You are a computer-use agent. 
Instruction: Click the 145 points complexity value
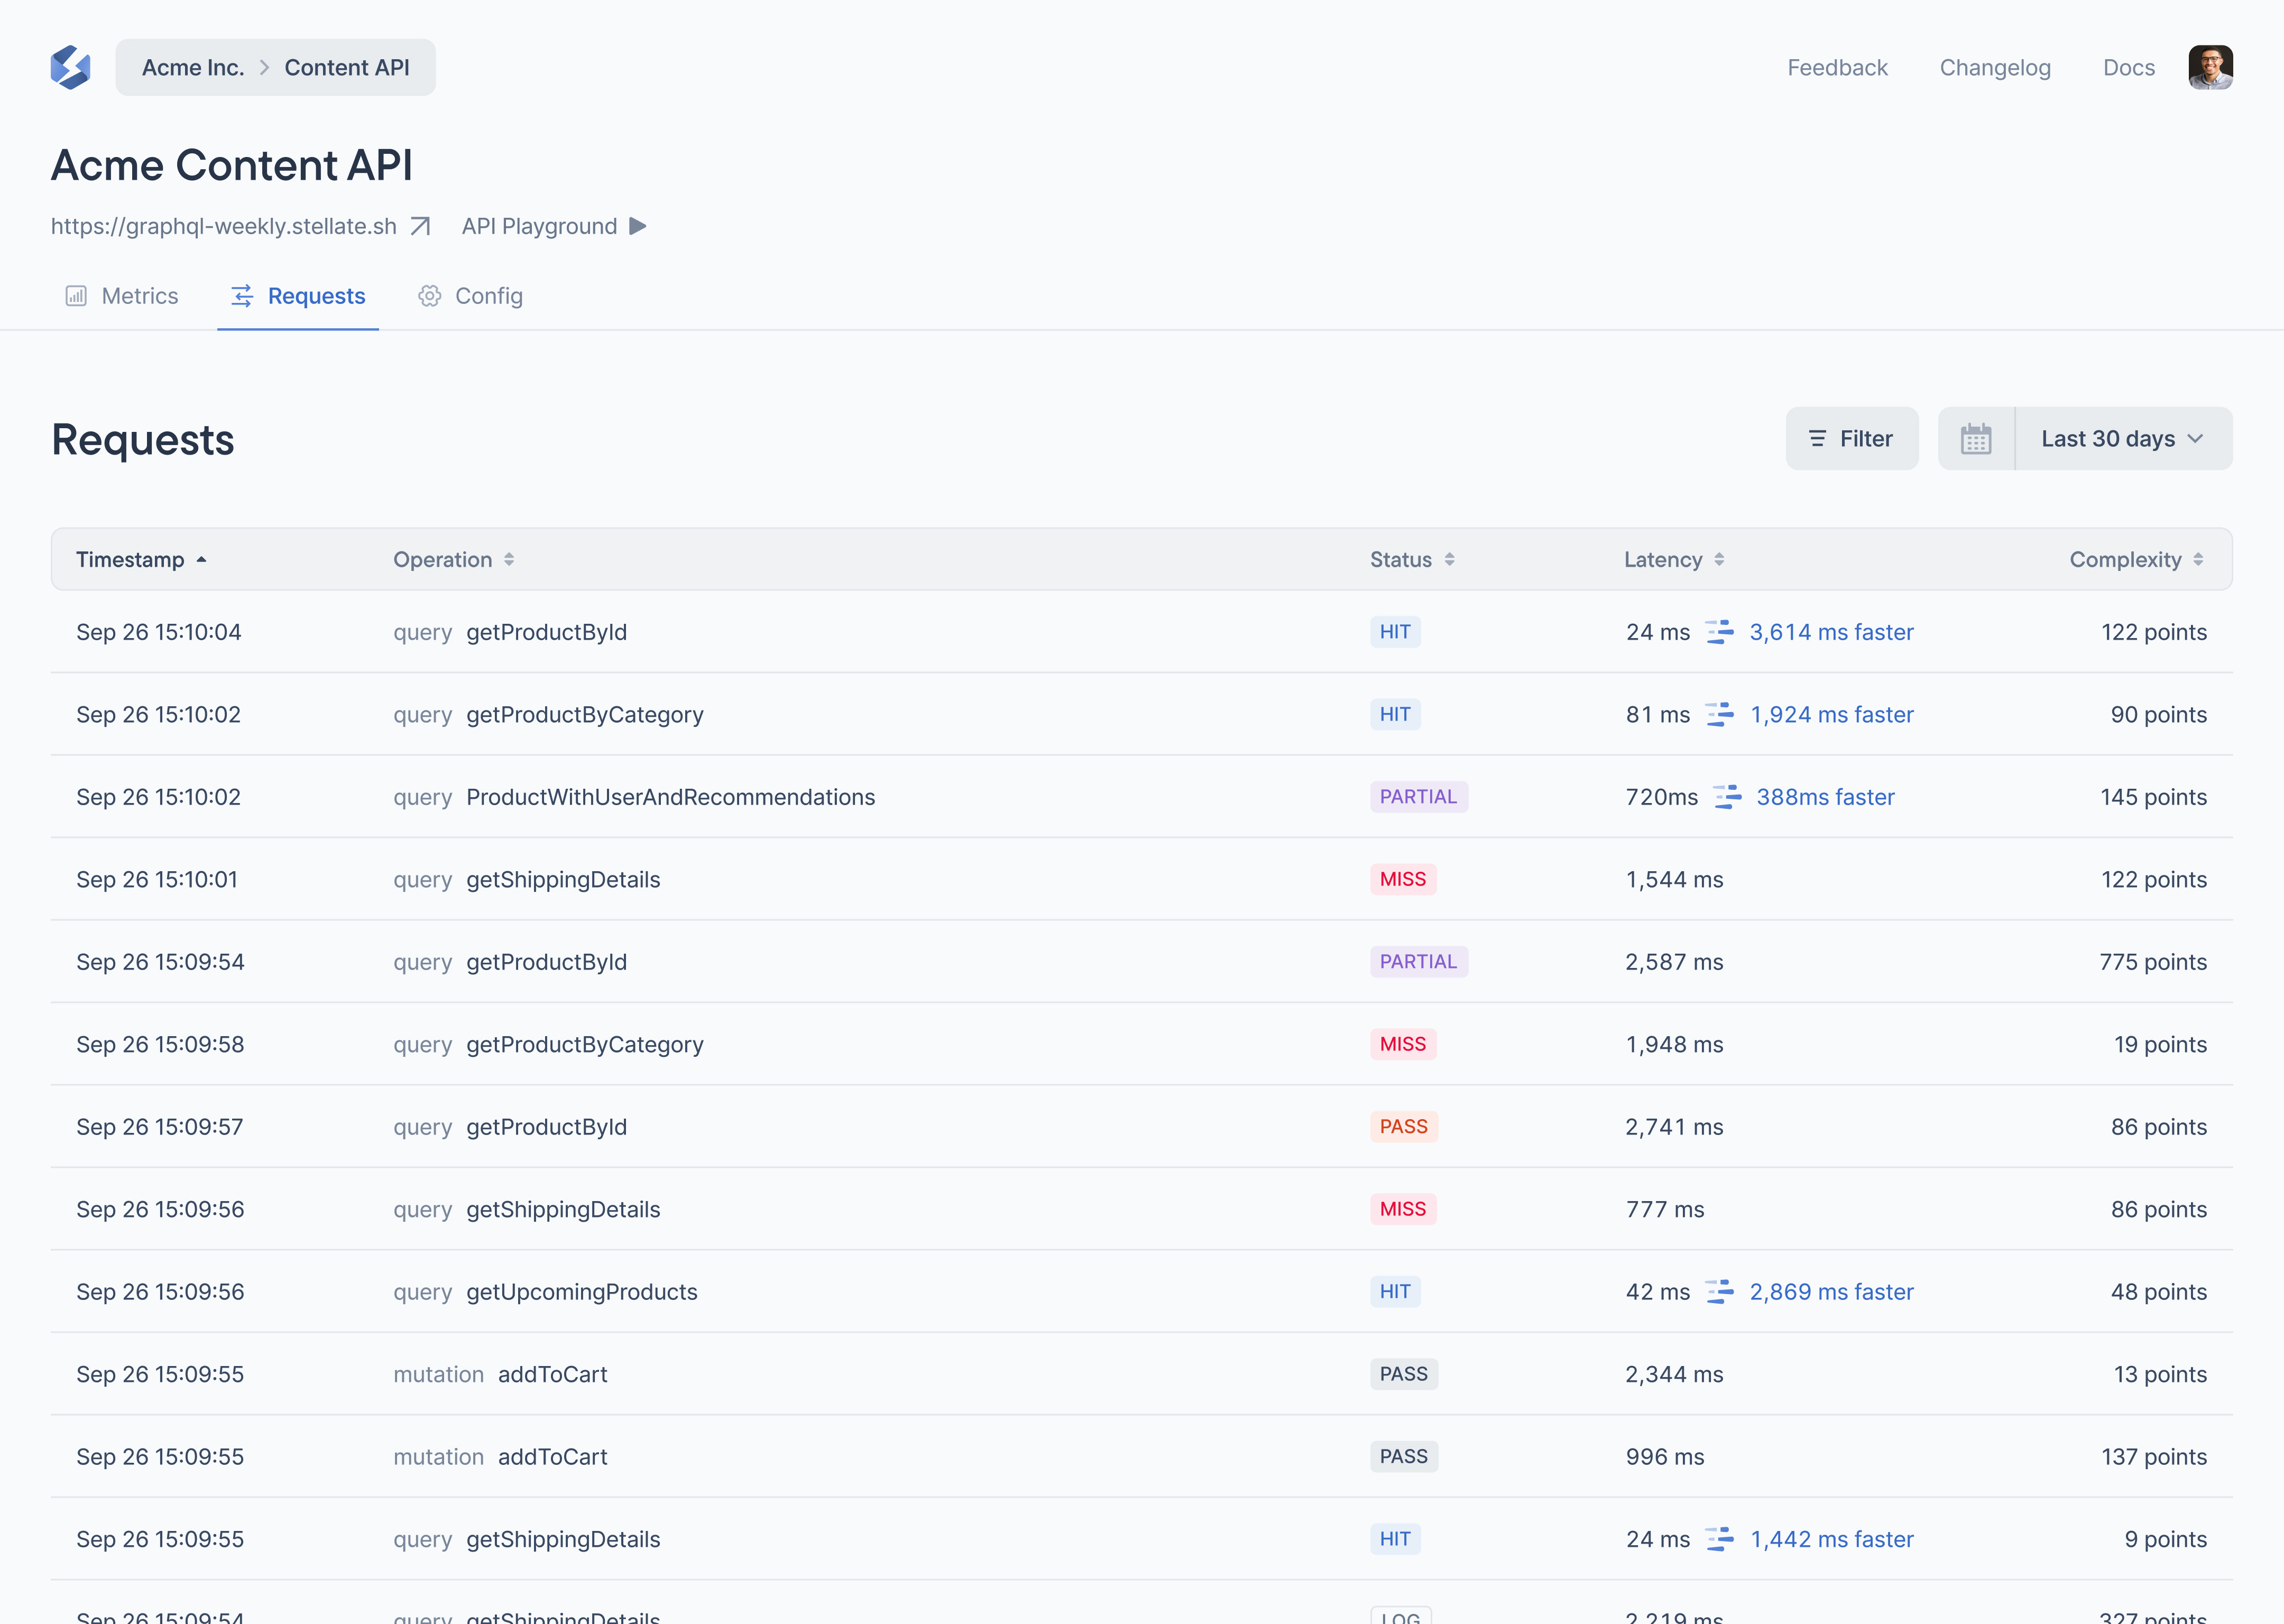(x=2153, y=797)
